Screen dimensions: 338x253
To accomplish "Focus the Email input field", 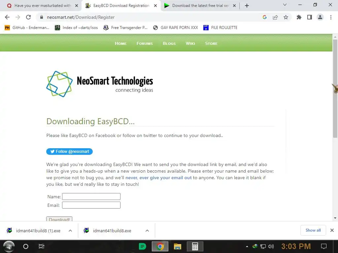I will tap(91, 205).
